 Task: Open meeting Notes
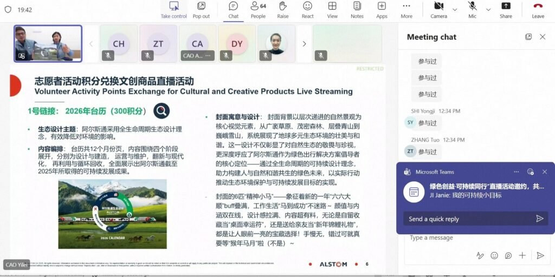(x=357, y=9)
